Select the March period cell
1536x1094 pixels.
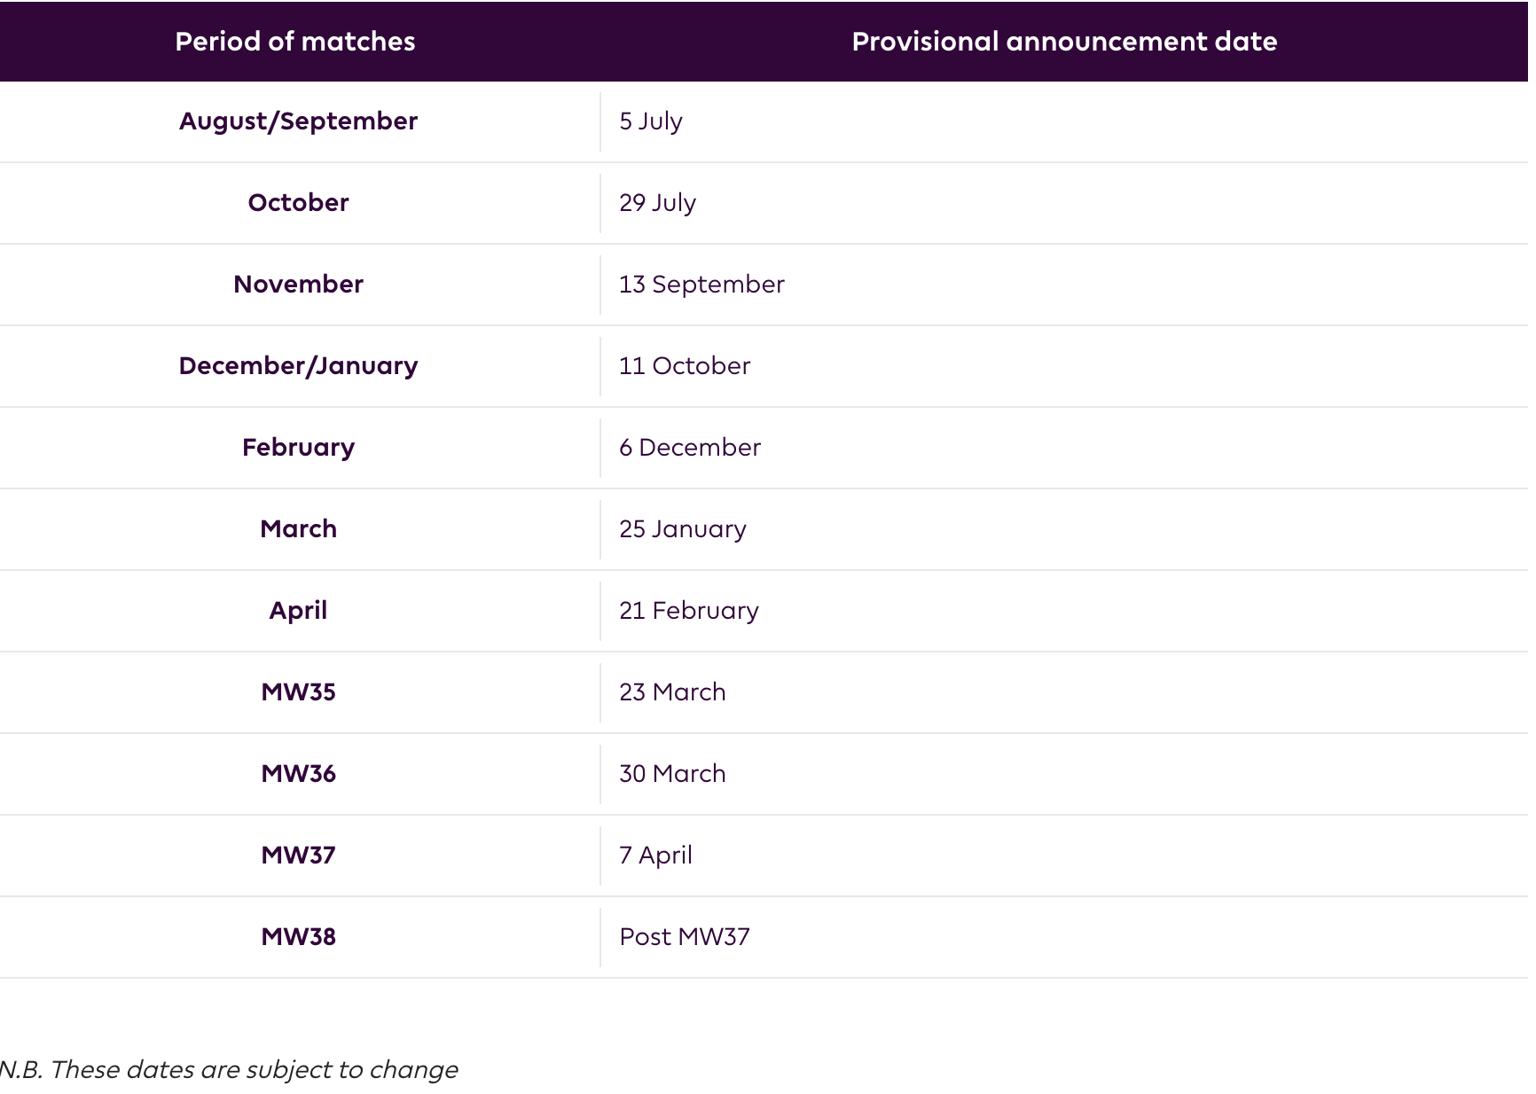[x=298, y=529]
